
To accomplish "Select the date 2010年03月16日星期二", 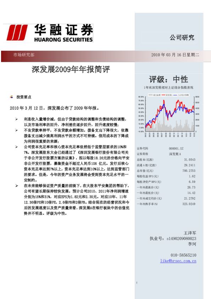I will [x=175, y=55].
